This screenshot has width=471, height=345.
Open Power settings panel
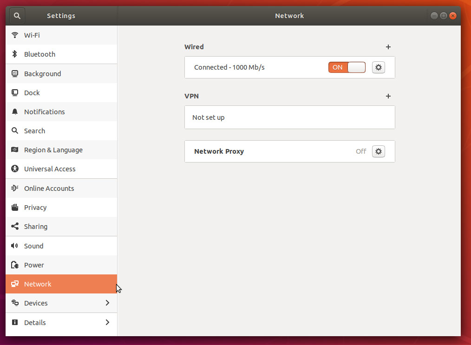point(61,265)
